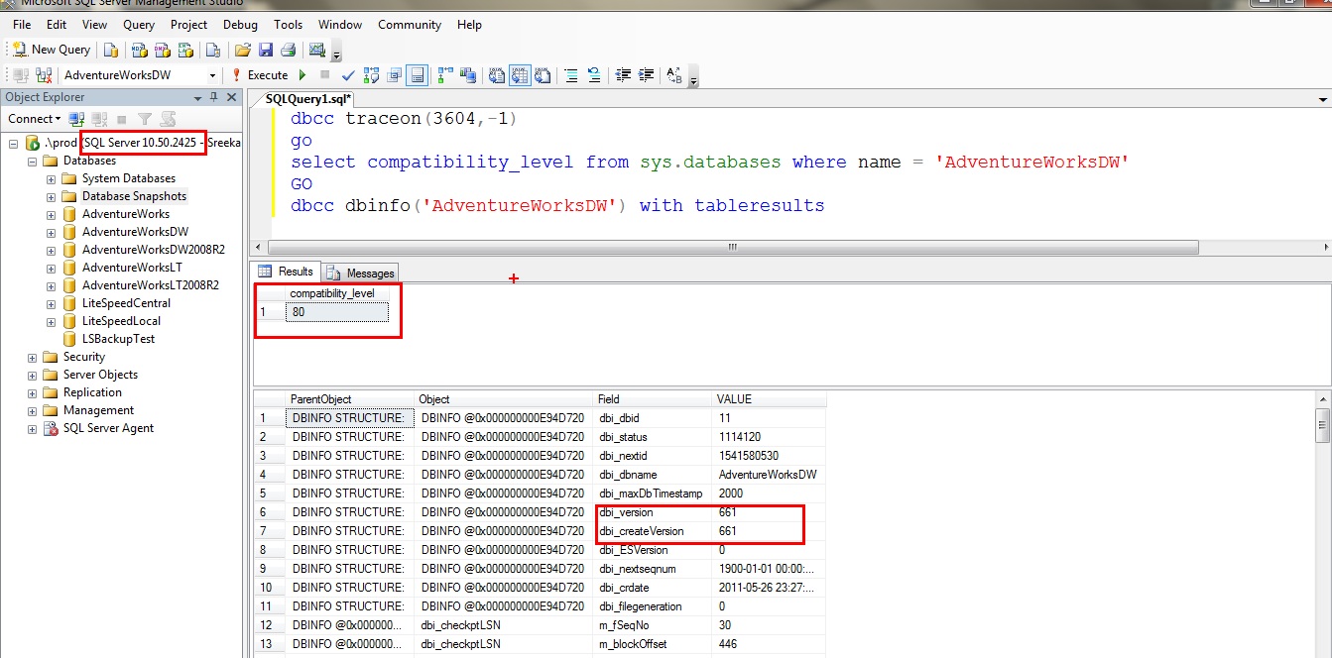Click the New Query toolbar button

[x=52, y=50]
